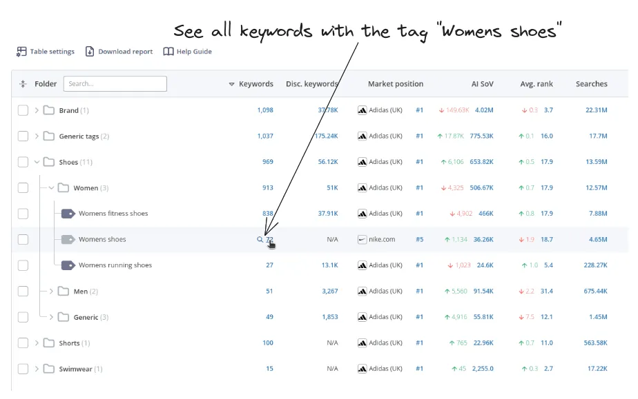Screen dimensions: 638x399
Task: Expand the Men subfolder
Action: coord(52,291)
